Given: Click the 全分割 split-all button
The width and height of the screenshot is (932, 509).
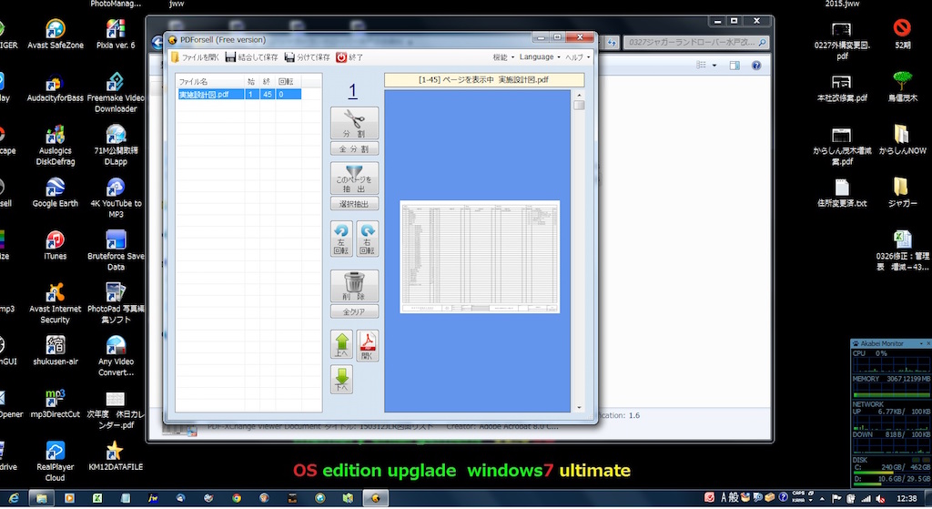Looking at the screenshot, I should [354, 149].
